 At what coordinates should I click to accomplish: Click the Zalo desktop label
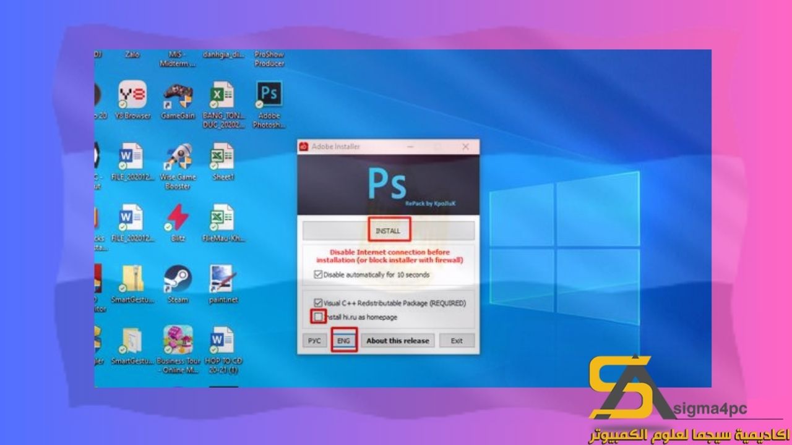pyautogui.click(x=132, y=54)
